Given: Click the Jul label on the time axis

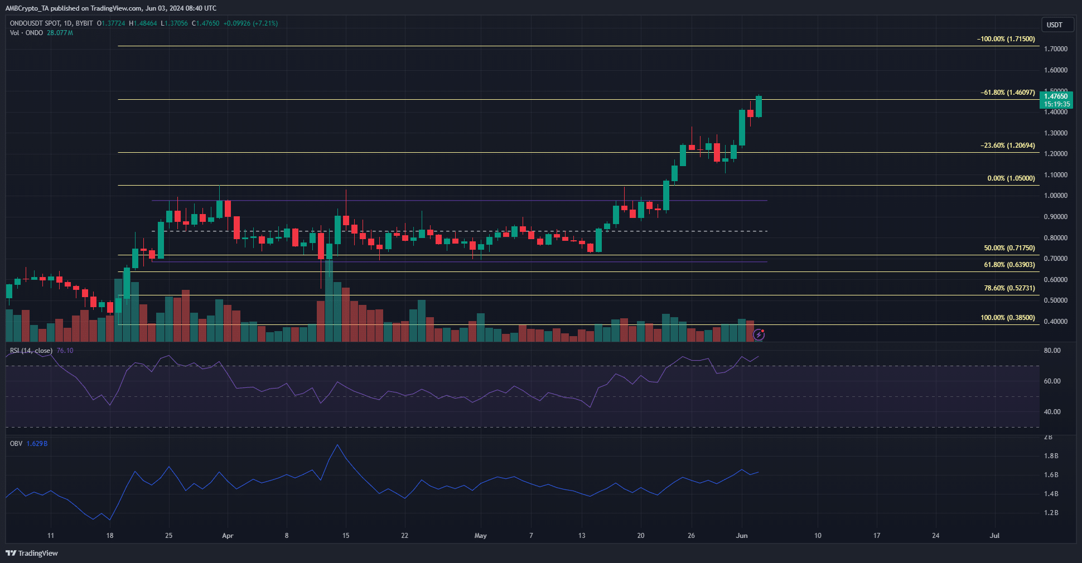Looking at the screenshot, I should (x=994, y=536).
